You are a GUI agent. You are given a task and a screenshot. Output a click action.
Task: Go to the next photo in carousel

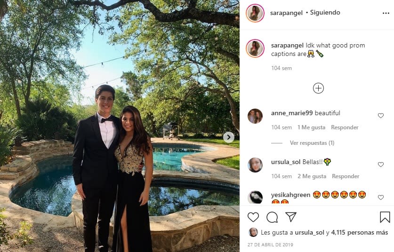click(x=229, y=137)
